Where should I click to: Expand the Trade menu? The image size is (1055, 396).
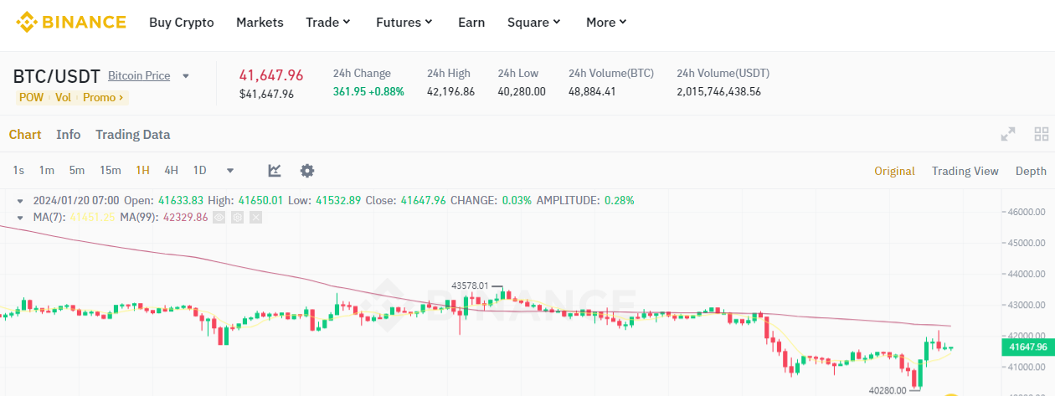[328, 23]
